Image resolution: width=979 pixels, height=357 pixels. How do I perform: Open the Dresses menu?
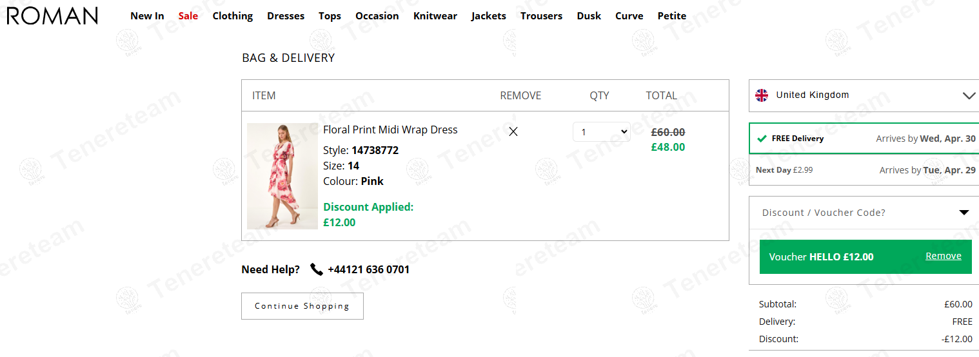[286, 16]
